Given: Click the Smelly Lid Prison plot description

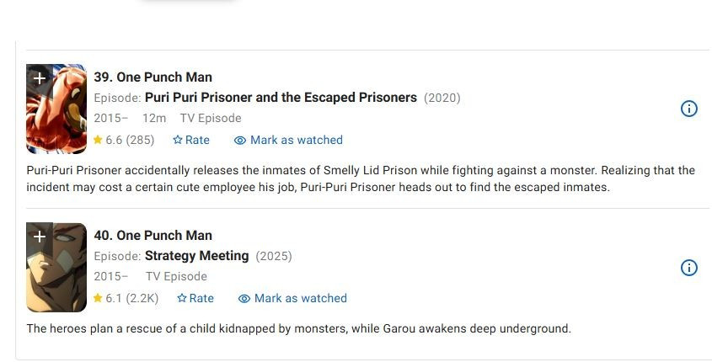Looking at the screenshot, I should coord(361,178).
